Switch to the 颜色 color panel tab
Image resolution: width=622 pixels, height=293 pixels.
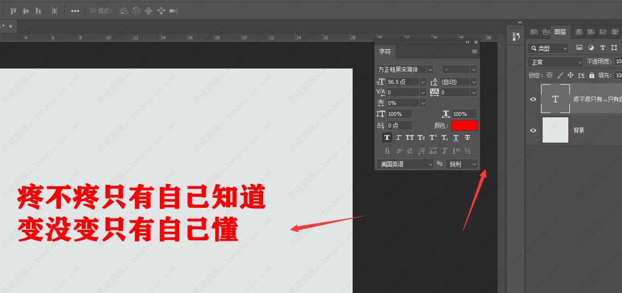534,32
